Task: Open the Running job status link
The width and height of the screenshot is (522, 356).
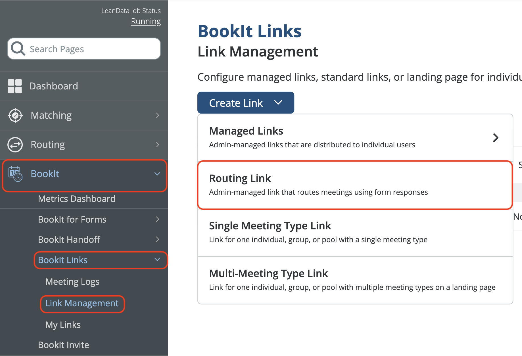Action: [146, 22]
